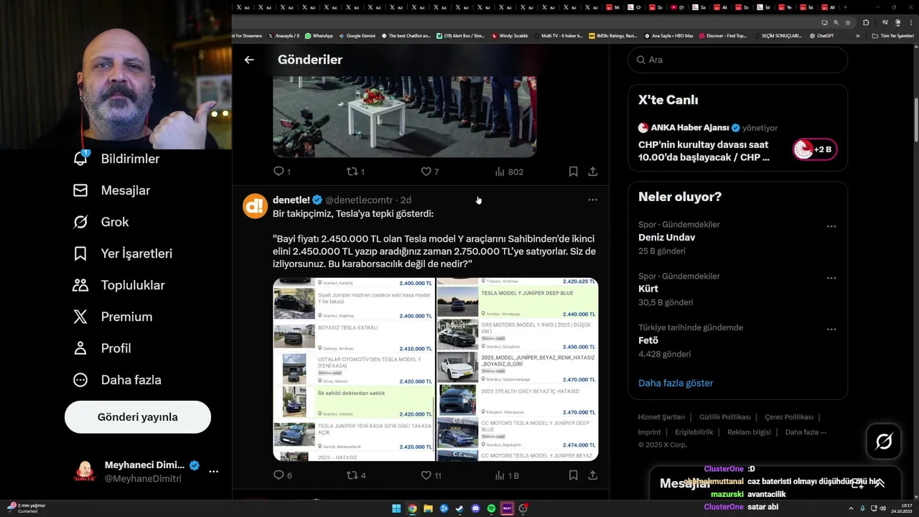Open Windows Start menu

tap(396, 508)
